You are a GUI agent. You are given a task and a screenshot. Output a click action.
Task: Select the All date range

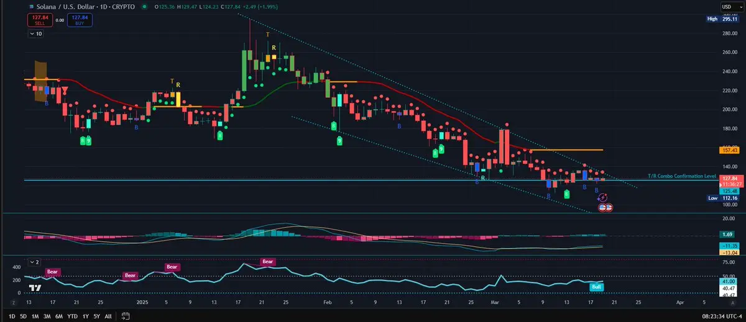coord(108,316)
